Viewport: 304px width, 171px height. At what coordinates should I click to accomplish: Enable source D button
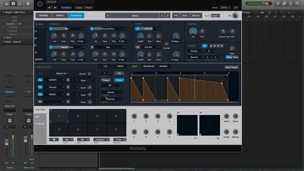tap(92, 47)
